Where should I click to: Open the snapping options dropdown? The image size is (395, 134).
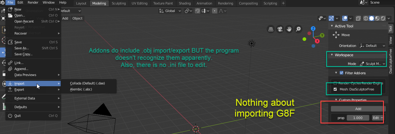pos(206,11)
